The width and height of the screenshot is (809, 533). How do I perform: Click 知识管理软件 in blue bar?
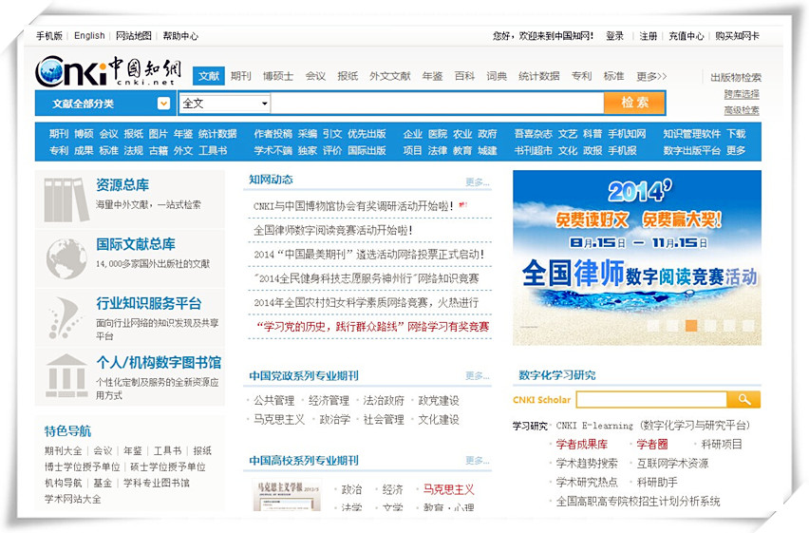point(692,134)
